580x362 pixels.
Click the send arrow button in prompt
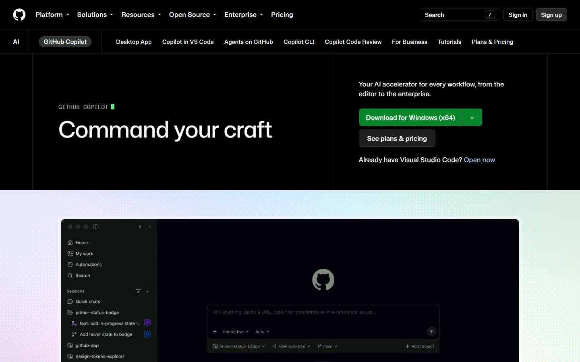tap(431, 331)
